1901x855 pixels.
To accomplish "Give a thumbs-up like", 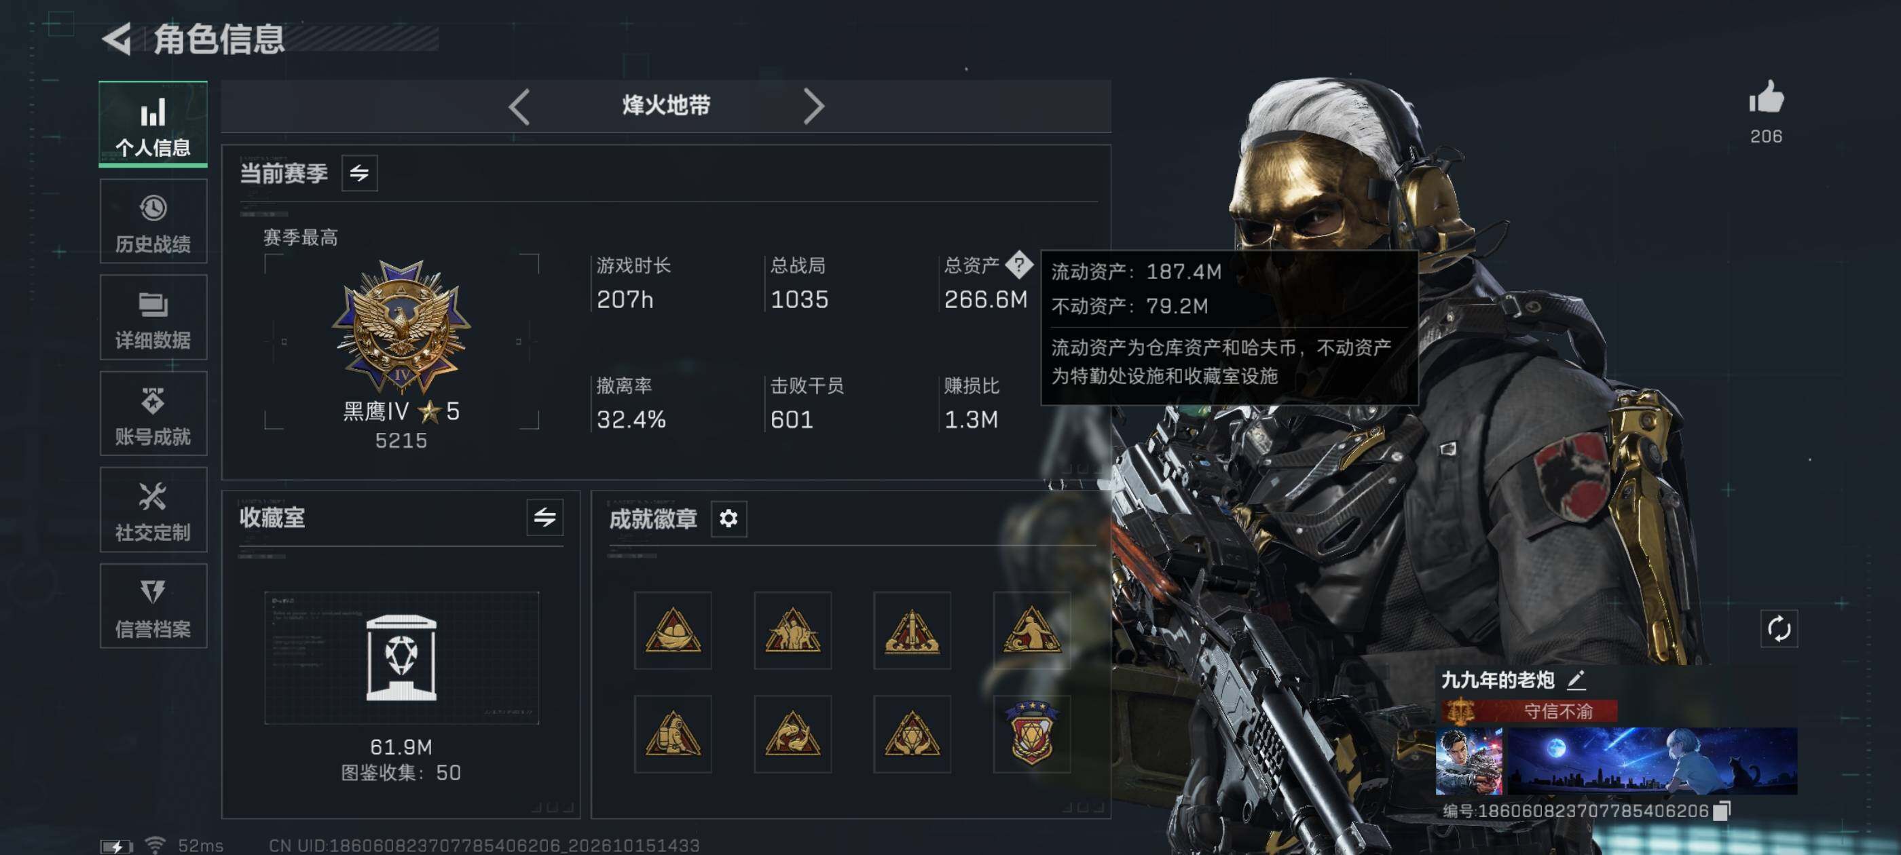I will [1766, 98].
